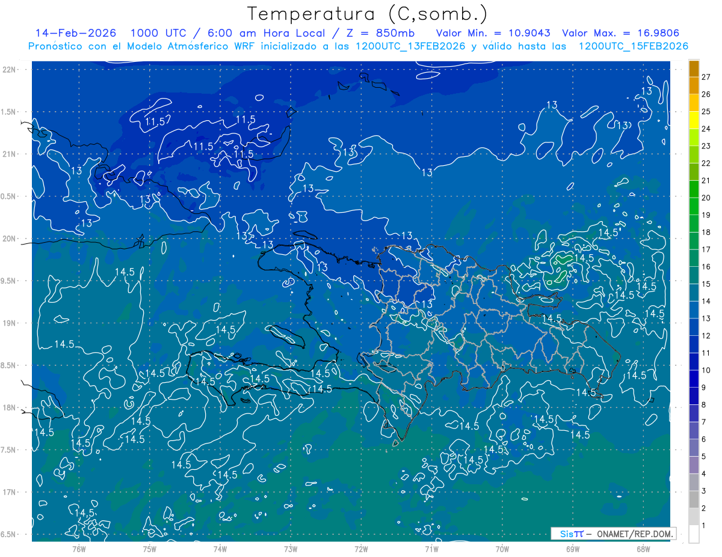Click the "1000 UTC" time label
Viewport: 722px width, 557px height.
[159, 34]
